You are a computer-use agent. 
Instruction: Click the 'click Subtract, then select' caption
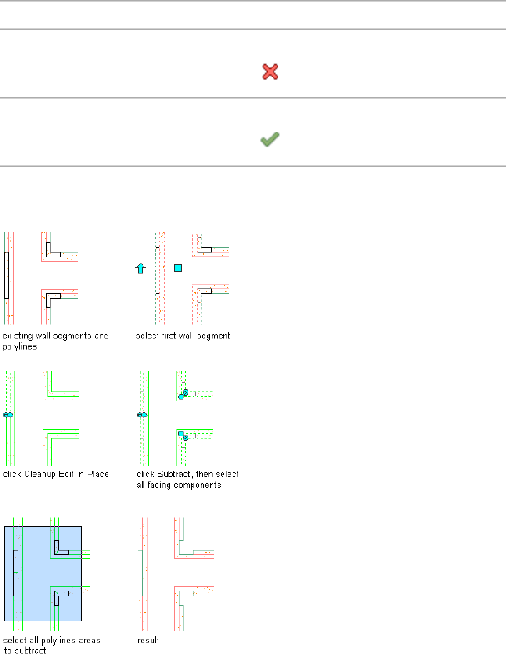coord(189,475)
